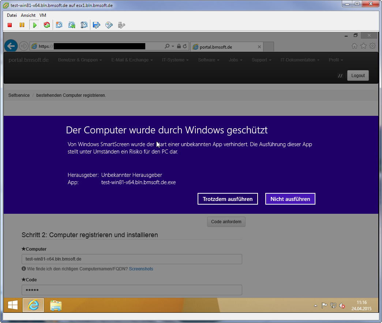The width and height of the screenshot is (382, 323).
Task: Reset the virtual machine
Action: coord(47,25)
